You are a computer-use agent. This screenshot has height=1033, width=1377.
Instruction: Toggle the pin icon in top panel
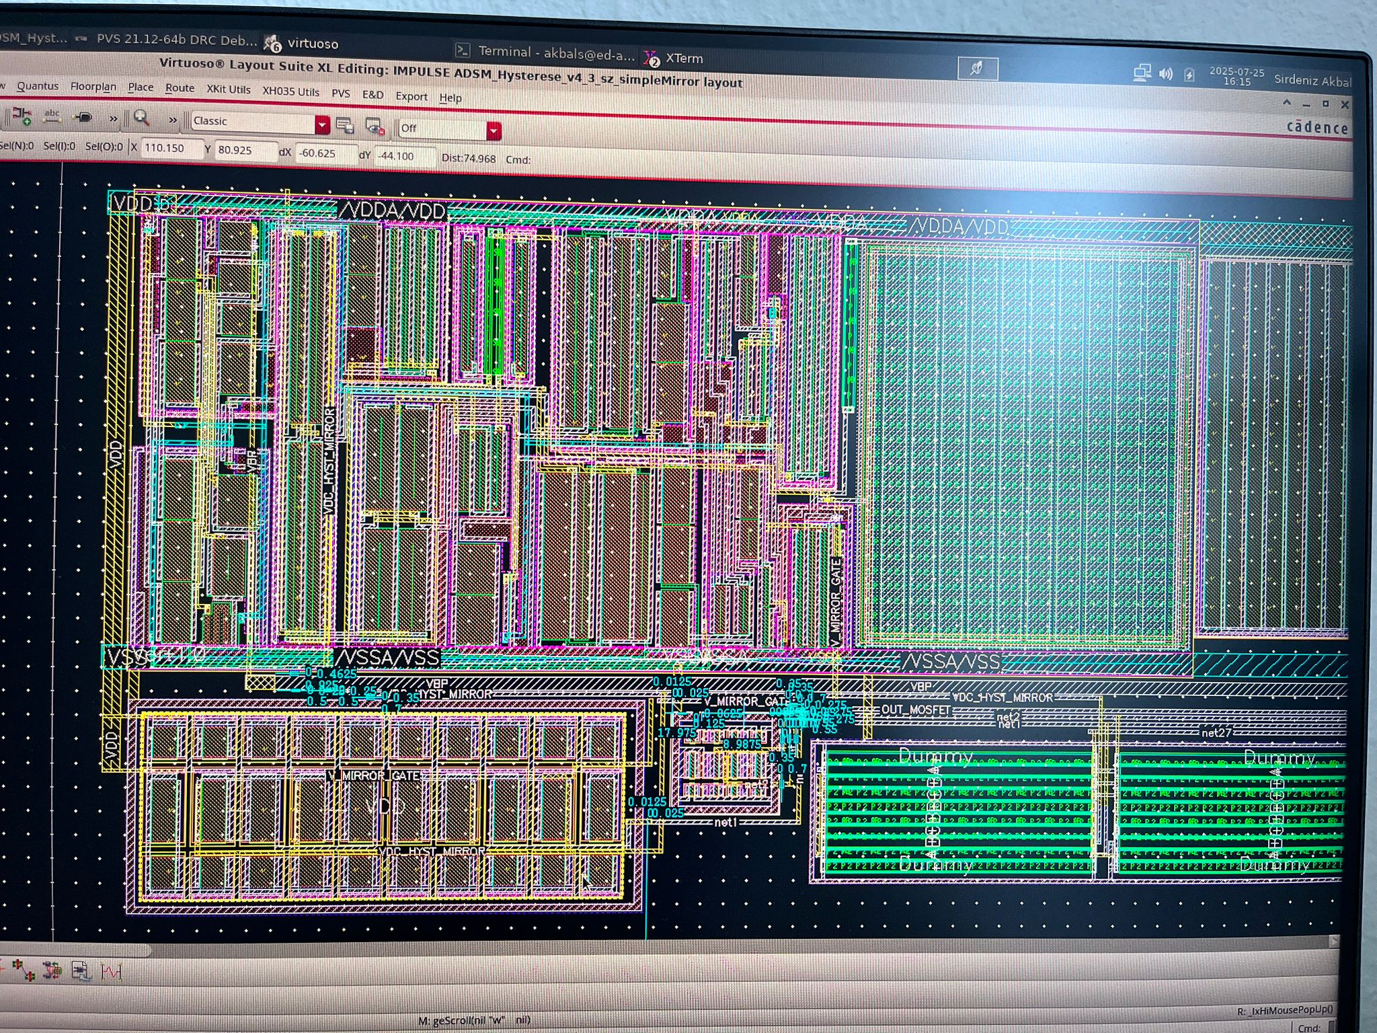pyautogui.click(x=977, y=68)
